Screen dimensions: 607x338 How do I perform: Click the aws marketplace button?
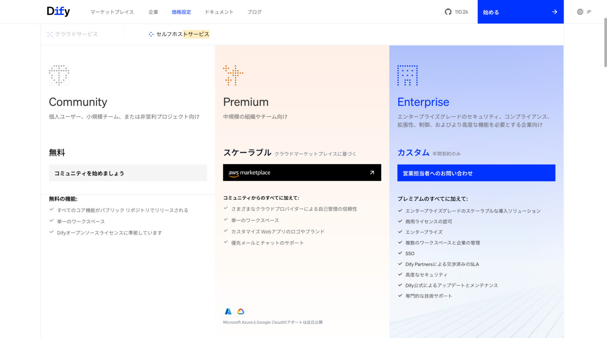302,172
